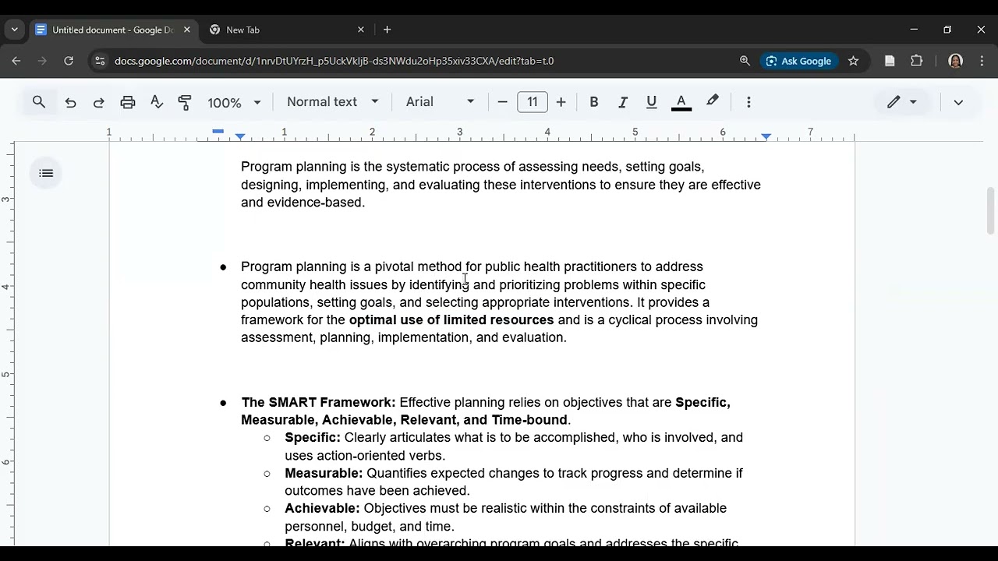This screenshot has width=998, height=561.
Task: Click the heading "The SMART Framework:"
Action: point(318,403)
